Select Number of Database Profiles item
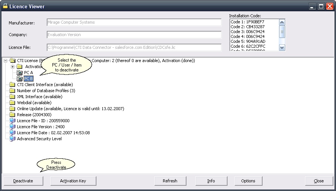Viewport: 336px width, 191px height. pos(46,91)
